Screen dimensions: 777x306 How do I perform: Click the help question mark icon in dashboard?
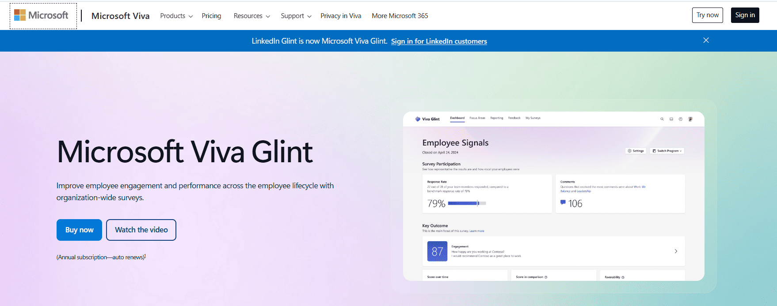[680, 119]
